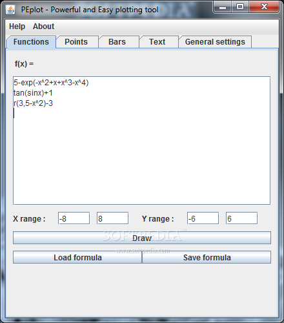Click the Java app icon in title bar
The image size is (284, 323).
[10, 10]
